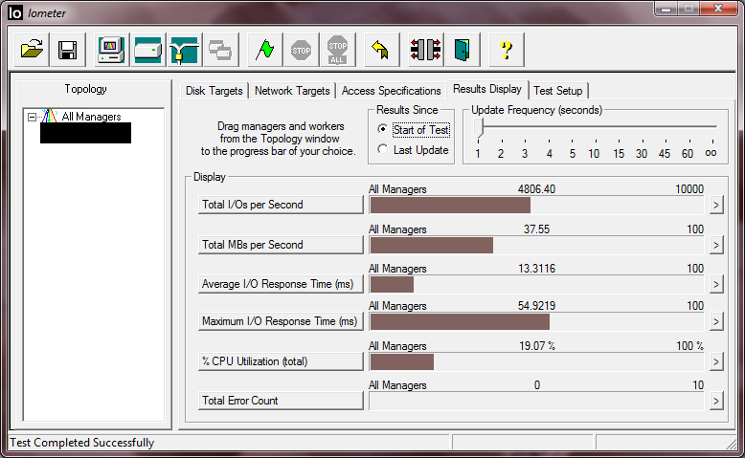This screenshot has height=458, width=745.
Task: Click Average I/O Response Time (ms) button
Action: tap(281, 284)
